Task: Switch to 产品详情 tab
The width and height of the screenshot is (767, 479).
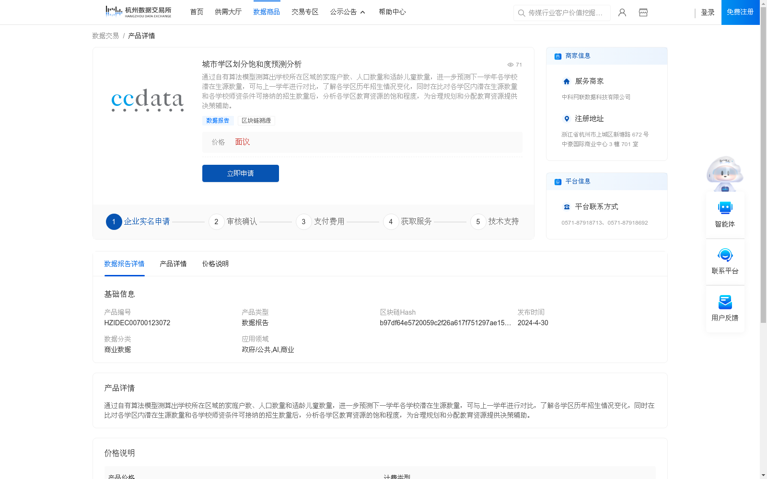Action: click(173, 264)
